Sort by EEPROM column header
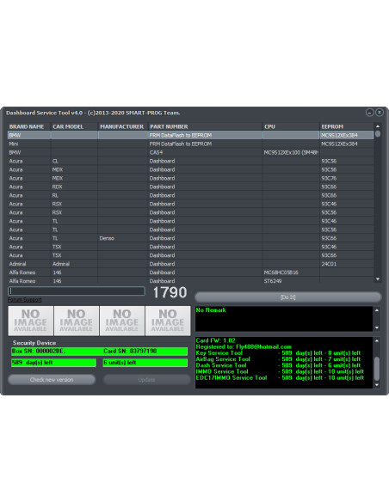The height and width of the screenshot is (502, 389). (x=347, y=126)
